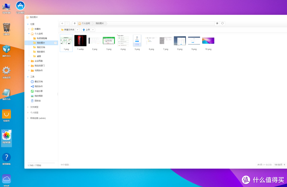Toggle checkbox on 我的相册 desktop icon
The width and height of the screenshot is (287, 187).
3,131
